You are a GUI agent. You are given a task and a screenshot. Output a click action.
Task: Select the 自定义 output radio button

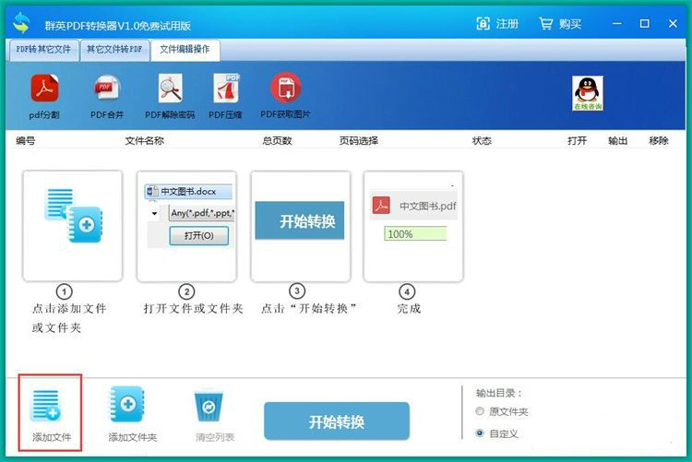coord(480,433)
